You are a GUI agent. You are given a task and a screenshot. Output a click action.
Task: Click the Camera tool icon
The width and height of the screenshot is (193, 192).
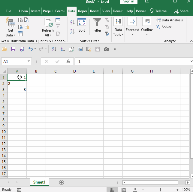click(106, 49)
